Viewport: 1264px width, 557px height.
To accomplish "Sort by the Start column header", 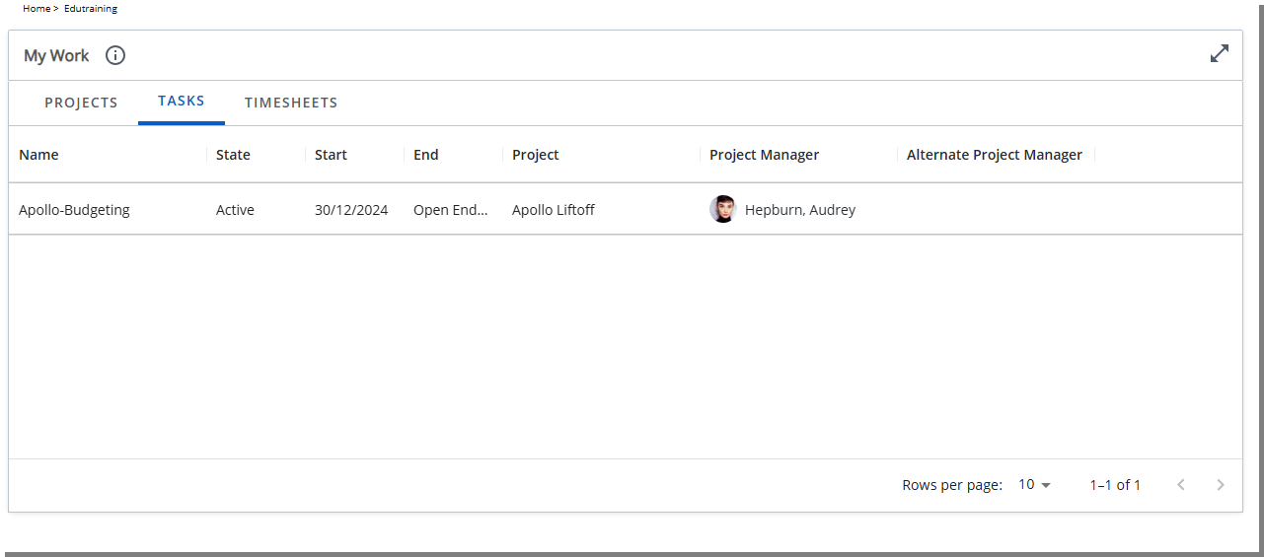I will coord(331,155).
